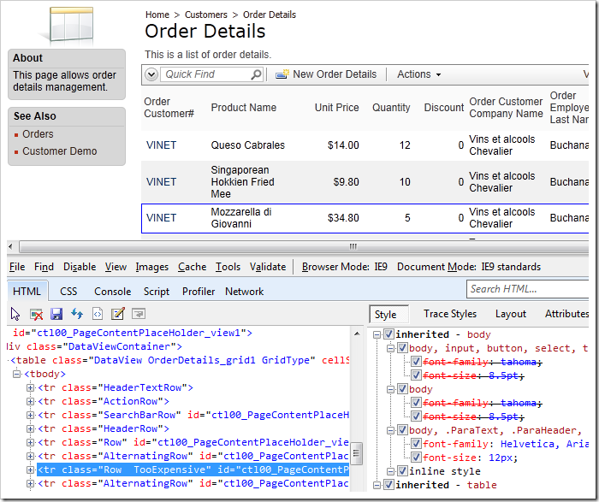This screenshot has height=502, width=599.
Task: Toggle the standalone body rule checkbox
Action: tap(403, 389)
